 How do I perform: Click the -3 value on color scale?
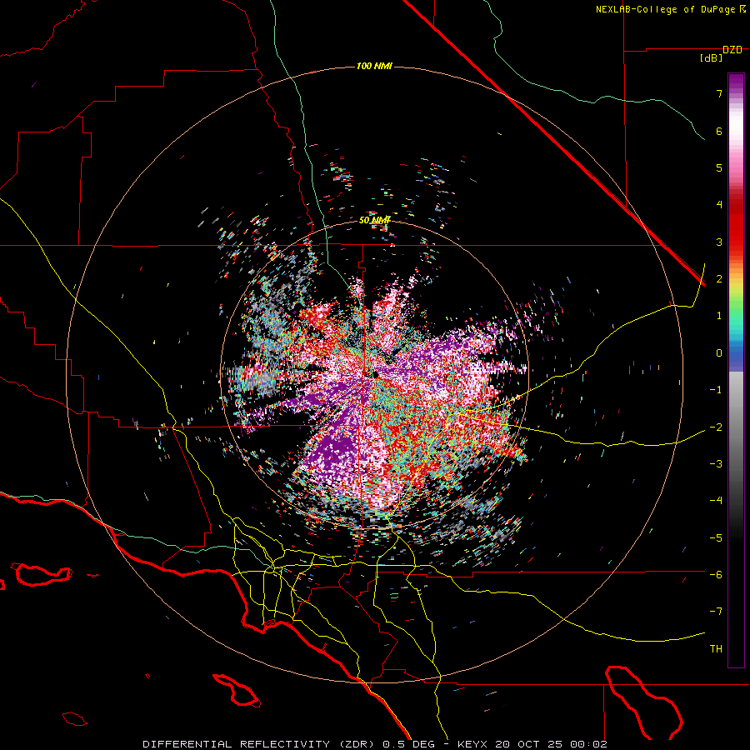tap(716, 464)
